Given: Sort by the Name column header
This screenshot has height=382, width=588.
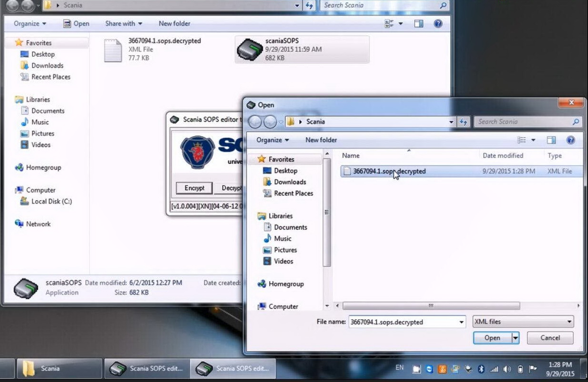Looking at the screenshot, I should 351,155.
